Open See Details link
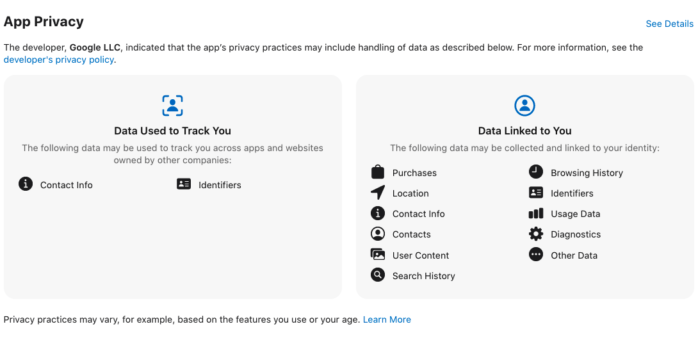Viewport: 698px width, 338px height. tap(670, 24)
